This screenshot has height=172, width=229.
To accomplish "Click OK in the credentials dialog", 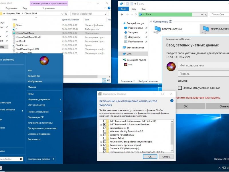I will 190,106.
